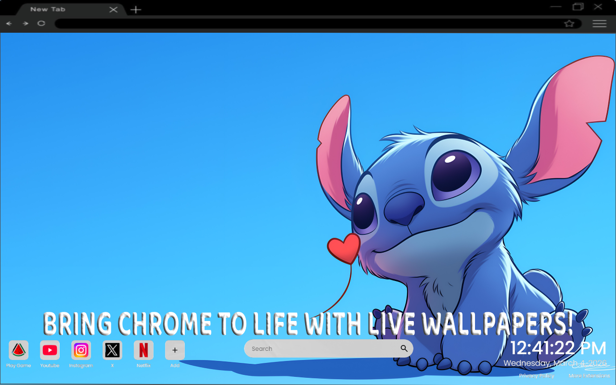Click the magnifying glass search icon

tap(404, 348)
